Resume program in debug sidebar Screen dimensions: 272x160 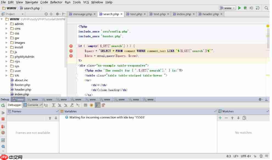(x=3, y=113)
